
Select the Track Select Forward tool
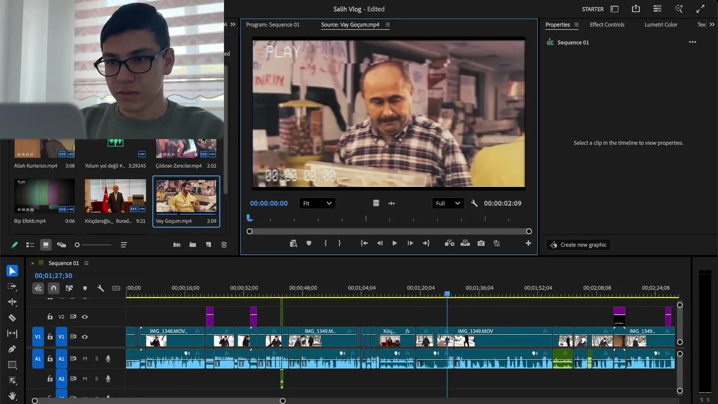click(12, 286)
